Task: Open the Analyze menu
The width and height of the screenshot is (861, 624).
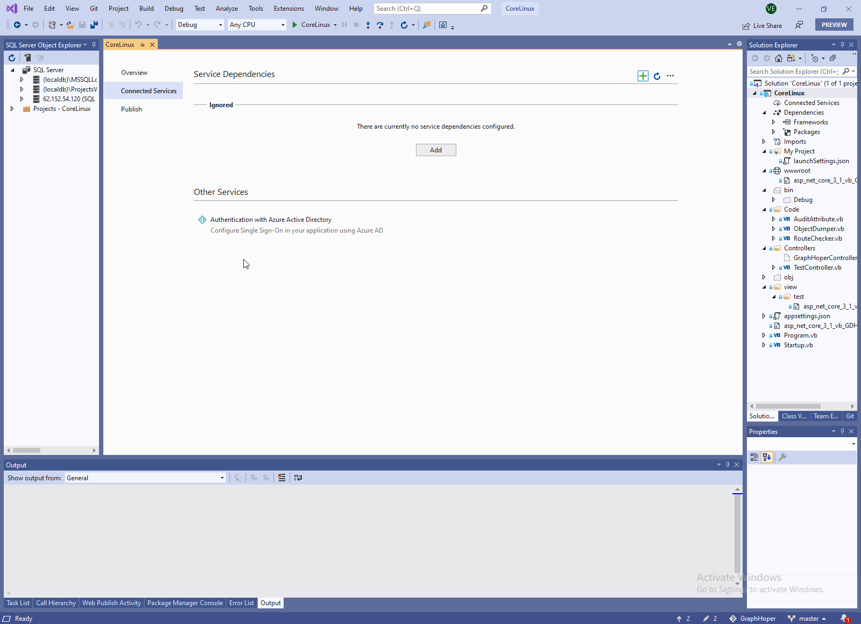Action: [227, 9]
